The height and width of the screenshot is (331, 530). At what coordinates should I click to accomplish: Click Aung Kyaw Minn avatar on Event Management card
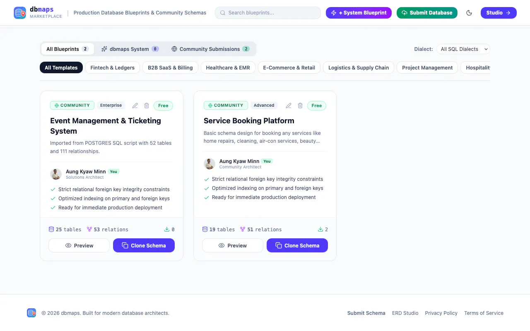click(x=56, y=174)
